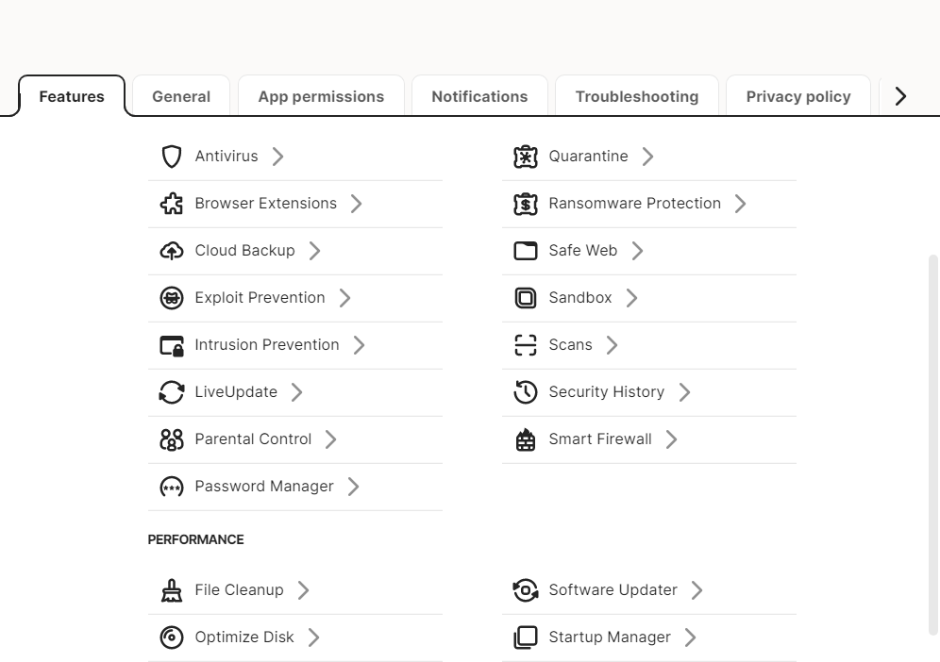Click the Ransomware Protection icon
This screenshot has width=940, height=662.
525,204
